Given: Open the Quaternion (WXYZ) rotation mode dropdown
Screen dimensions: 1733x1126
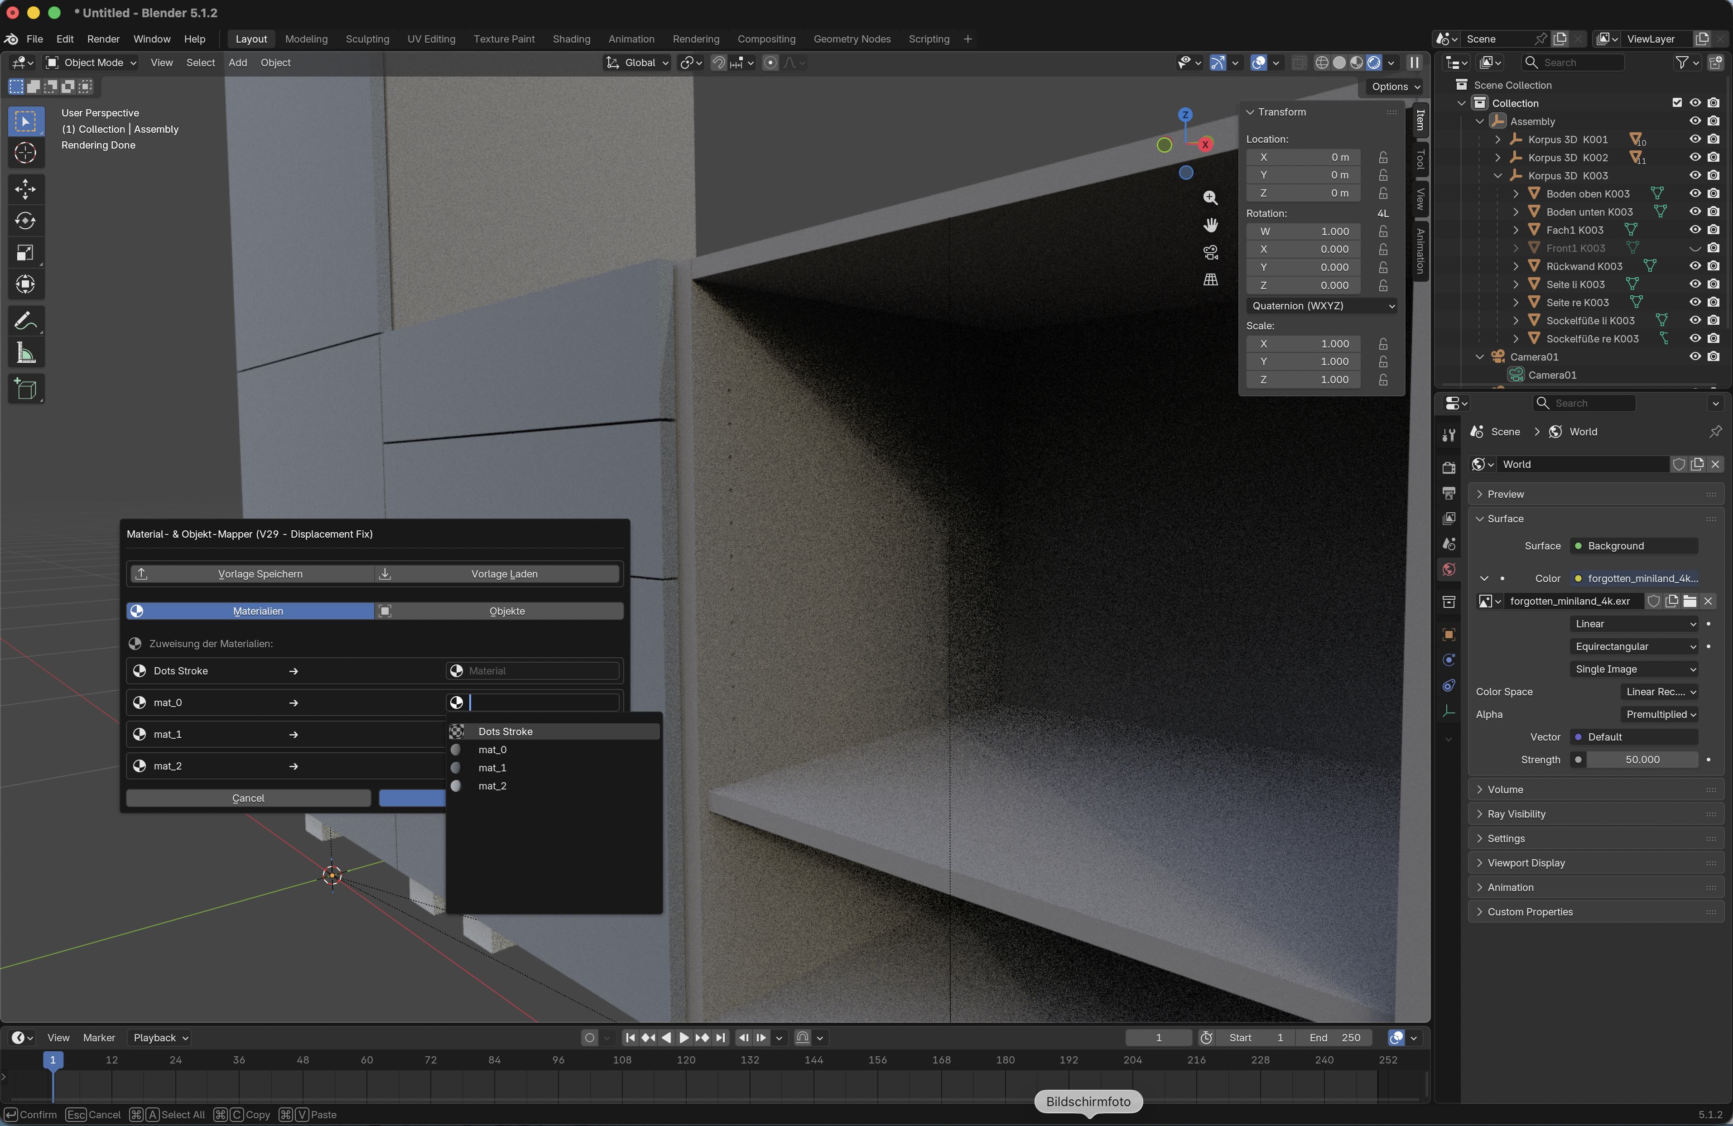Looking at the screenshot, I should coord(1322,306).
